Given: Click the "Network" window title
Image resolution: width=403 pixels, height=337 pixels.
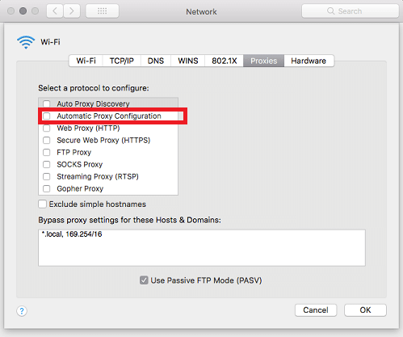Looking at the screenshot, I should [x=201, y=11].
